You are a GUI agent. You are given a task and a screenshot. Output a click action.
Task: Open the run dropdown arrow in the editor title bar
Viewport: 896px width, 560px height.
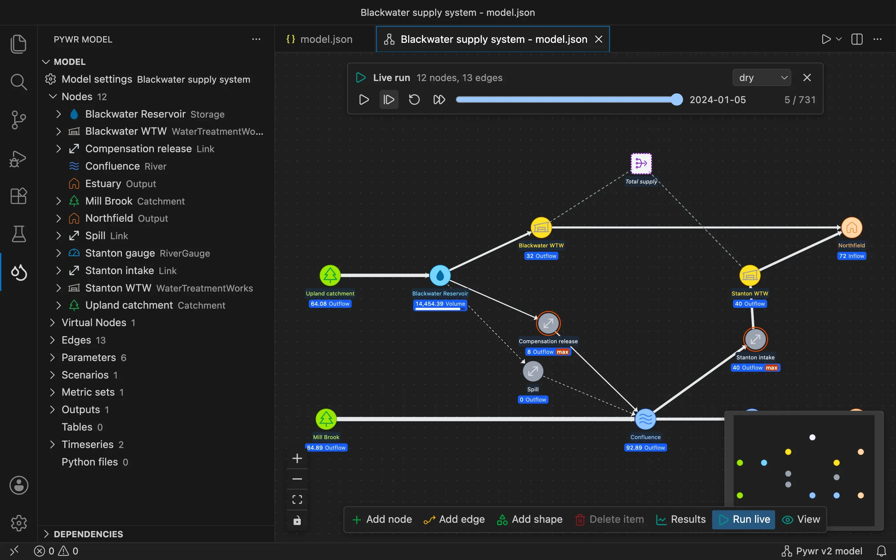coord(839,39)
